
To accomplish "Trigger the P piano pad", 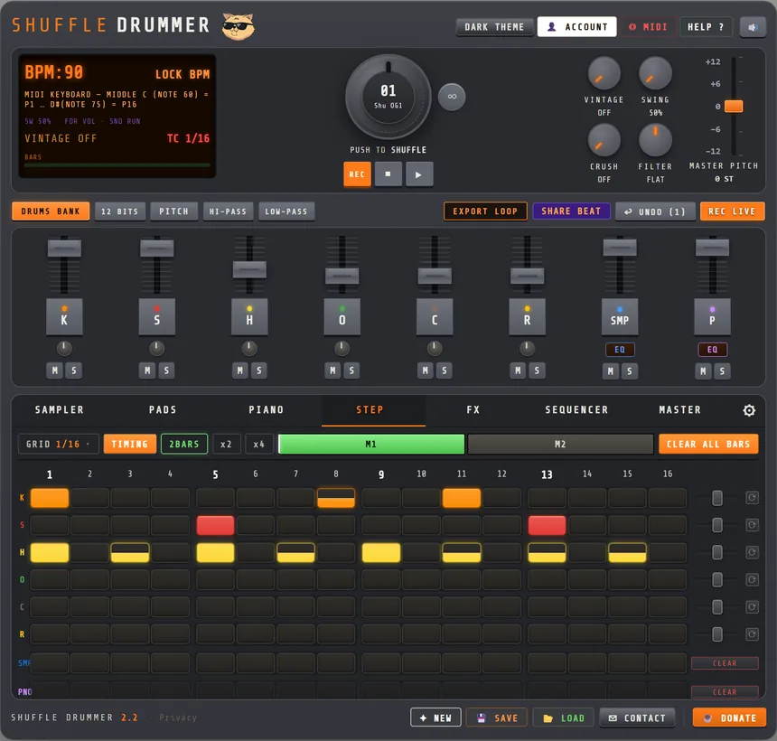I will [712, 316].
